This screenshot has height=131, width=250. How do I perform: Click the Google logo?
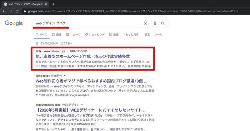point(14,23)
